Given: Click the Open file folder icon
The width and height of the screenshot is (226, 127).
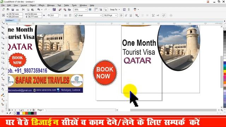Looking at the screenshot, I should pos(8,10).
